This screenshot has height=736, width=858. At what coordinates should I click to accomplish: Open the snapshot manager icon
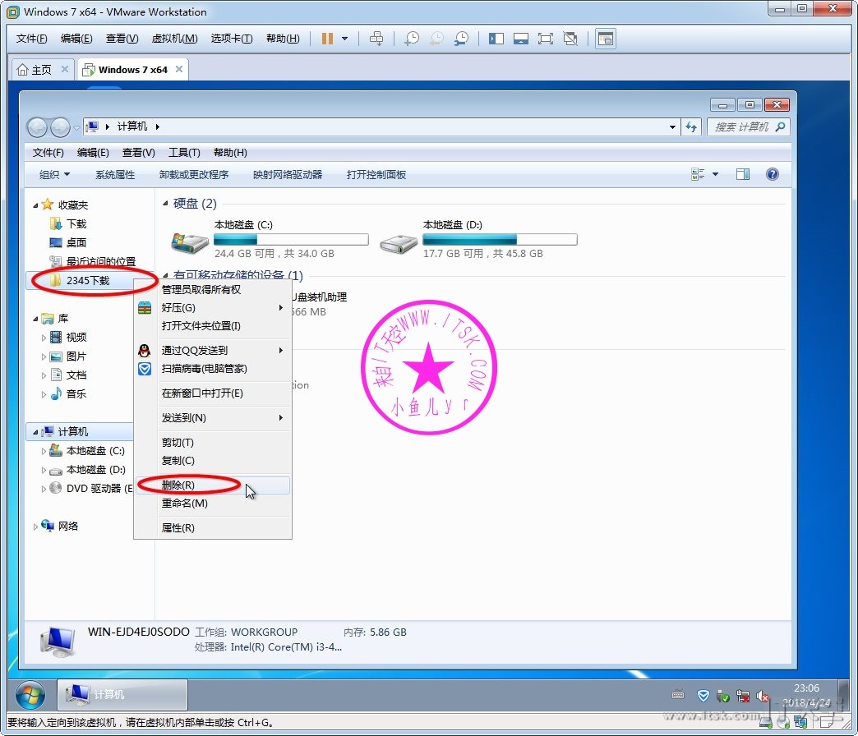click(462, 39)
